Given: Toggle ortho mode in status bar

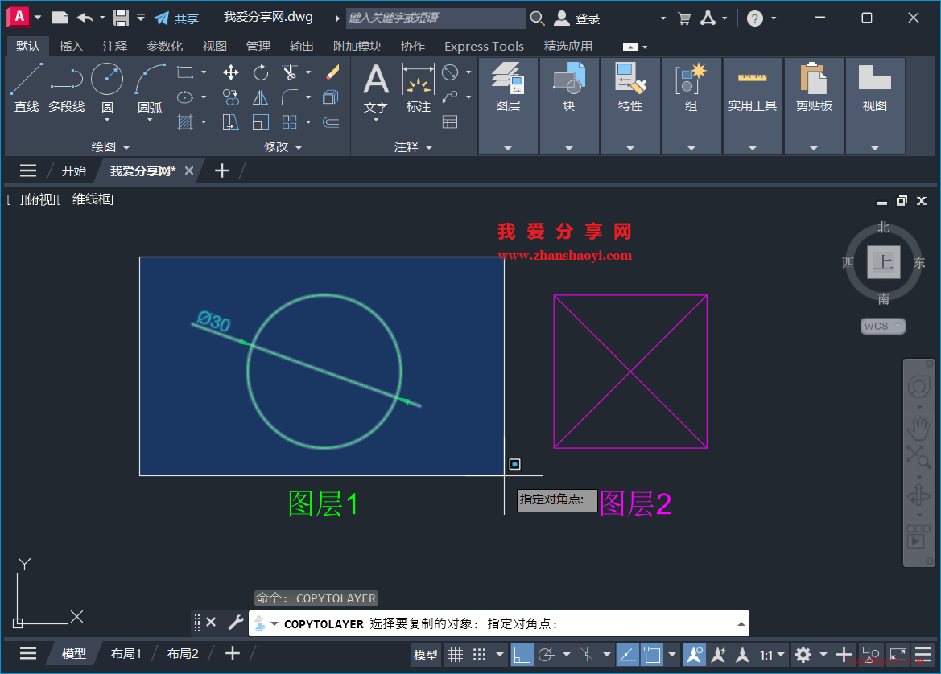Looking at the screenshot, I should 522,654.
